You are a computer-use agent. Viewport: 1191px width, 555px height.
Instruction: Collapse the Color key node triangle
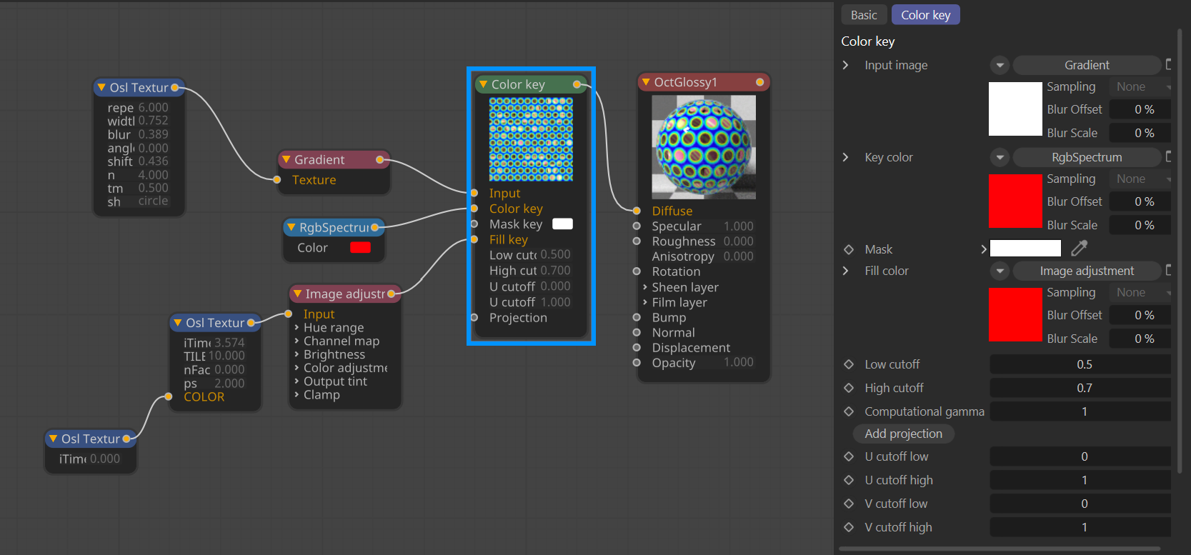484,84
